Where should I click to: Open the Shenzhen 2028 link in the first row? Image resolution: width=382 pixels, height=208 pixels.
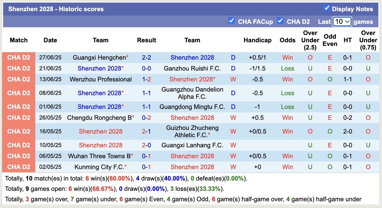(192, 58)
